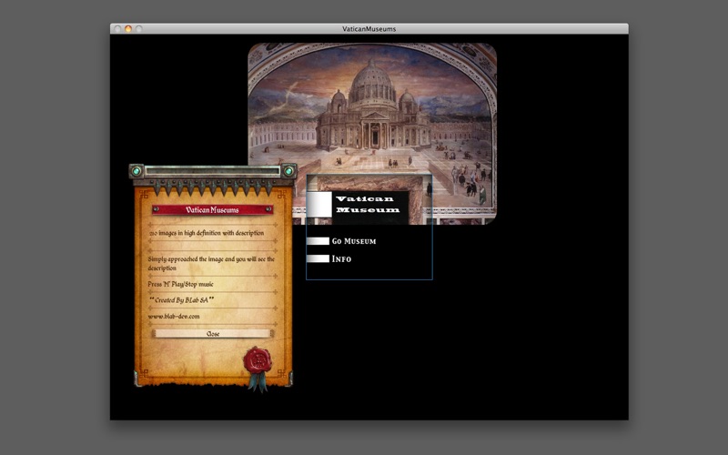Minimize the VaticanMuseums window
Viewport: 728px width, 455px height.
tap(128, 29)
